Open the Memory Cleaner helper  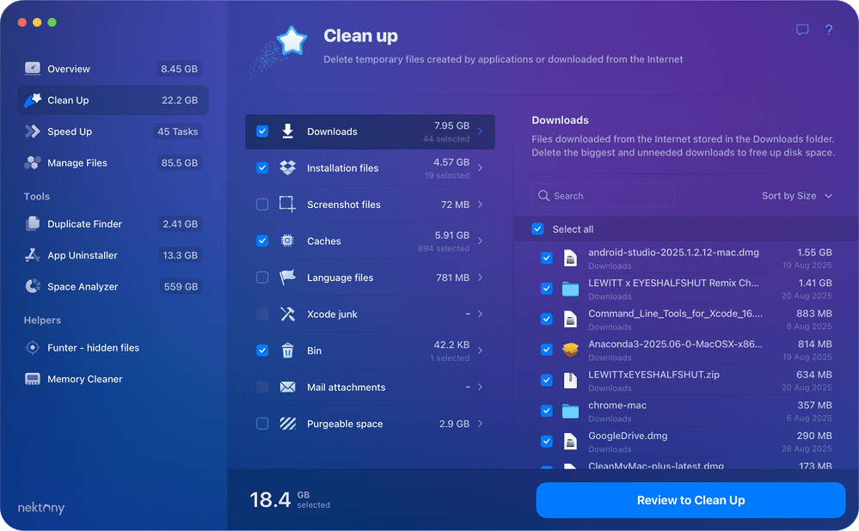coord(114,379)
